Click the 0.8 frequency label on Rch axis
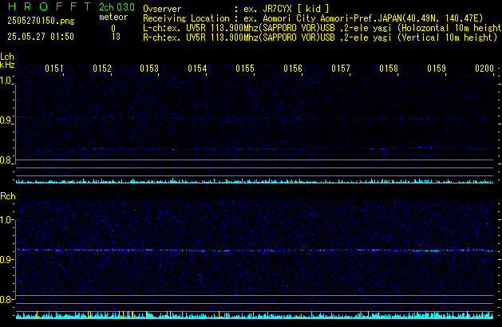502x327 pixels. [x=6, y=299]
